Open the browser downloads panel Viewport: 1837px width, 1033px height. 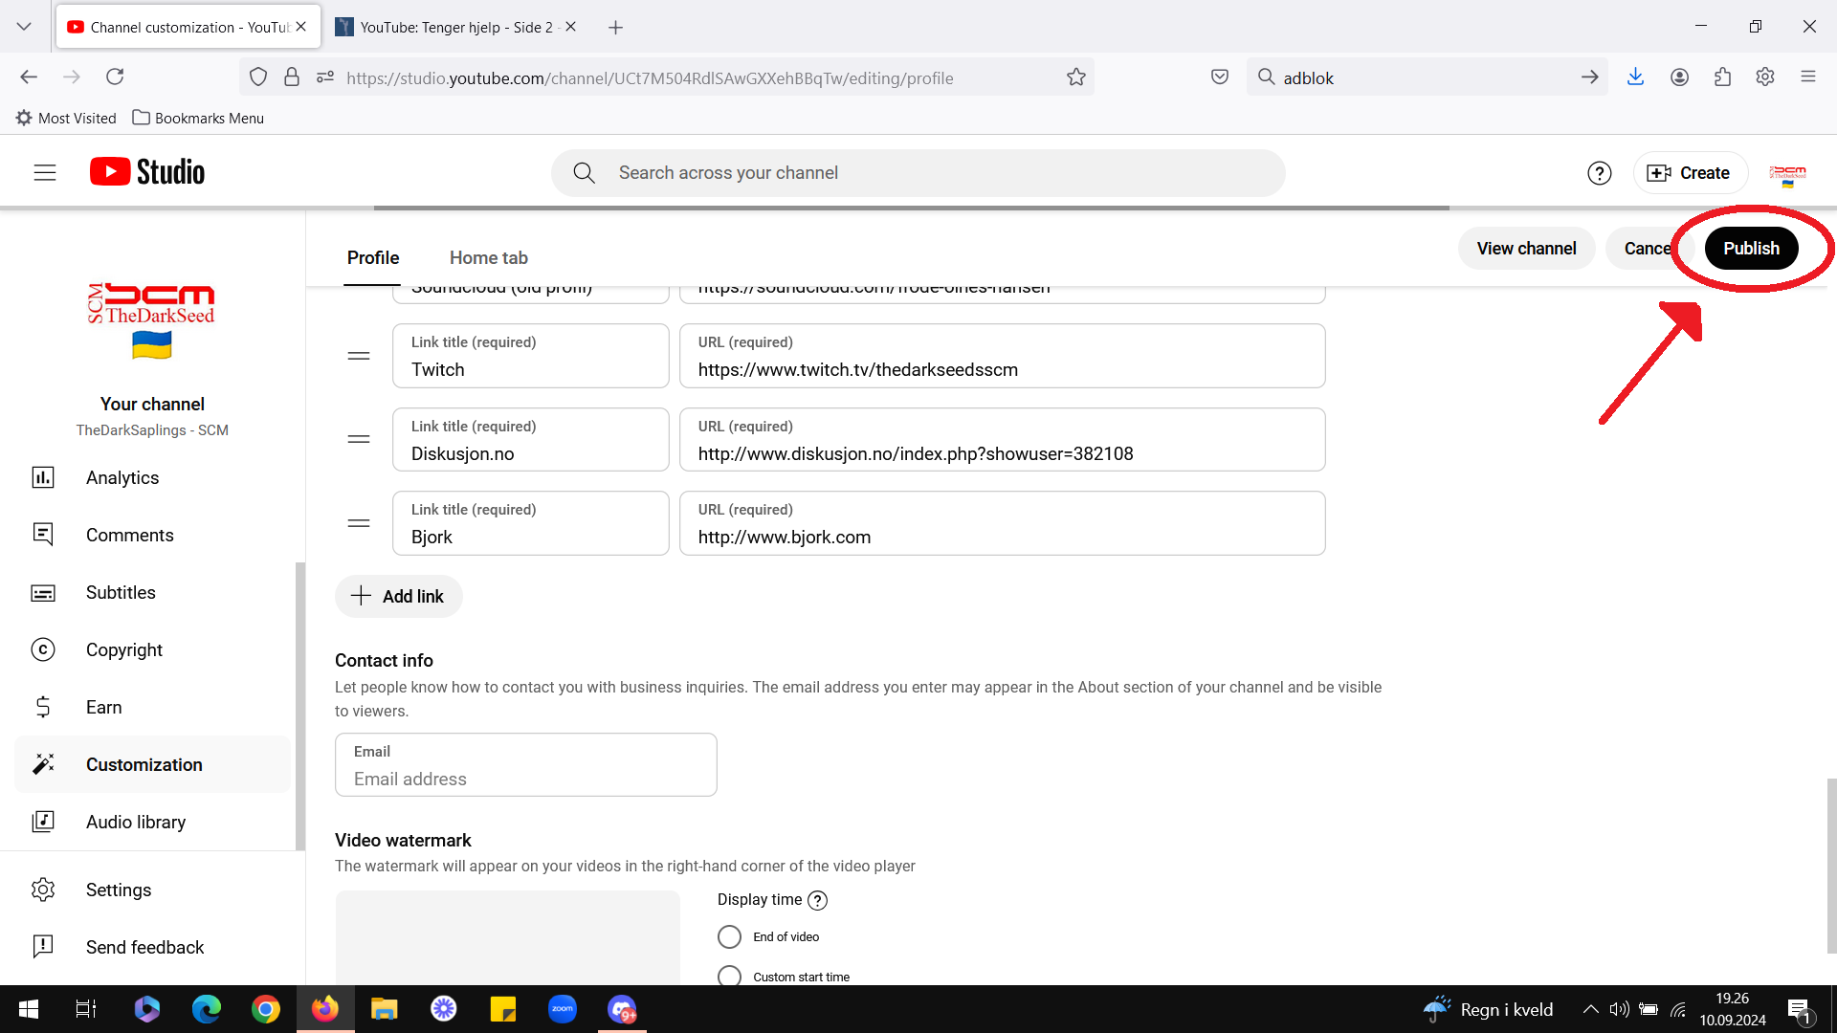click(1636, 77)
